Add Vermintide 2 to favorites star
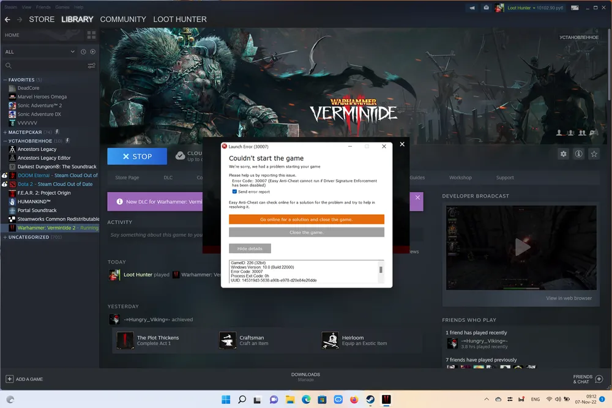The height and width of the screenshot is (408, 612). click(x=594, y=154)
